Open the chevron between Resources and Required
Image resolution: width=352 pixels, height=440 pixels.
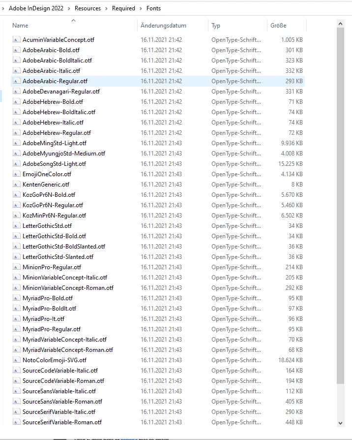[106, 9]
